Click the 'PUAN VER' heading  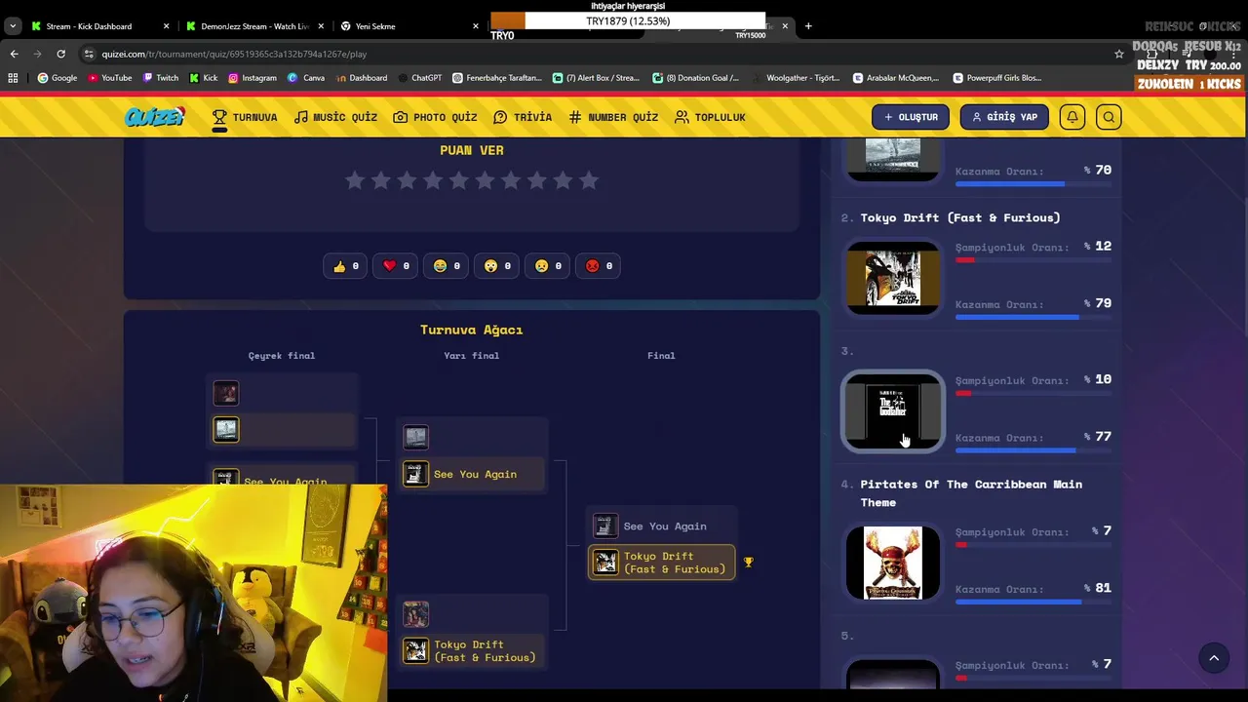click(x=472, y=150)
